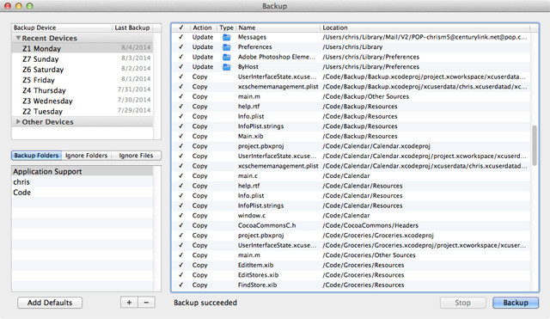Click the Type column header

[226, 28]
